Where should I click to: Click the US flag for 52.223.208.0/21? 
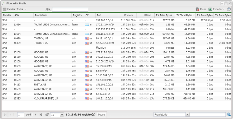click(x=87, y=43)
